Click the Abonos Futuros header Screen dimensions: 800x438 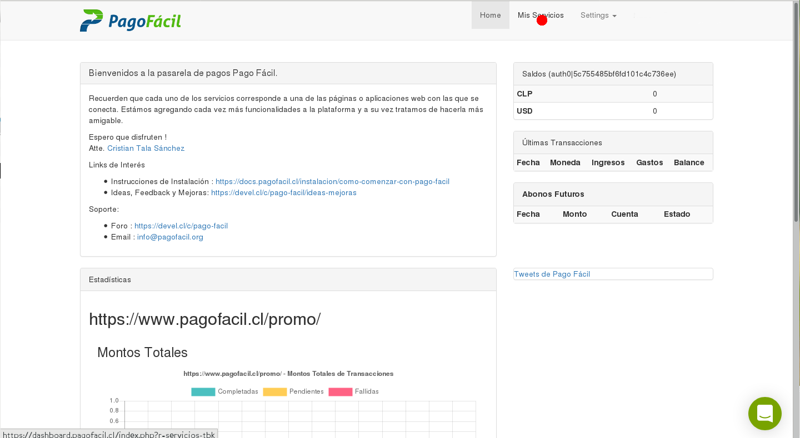pos(613,194)
